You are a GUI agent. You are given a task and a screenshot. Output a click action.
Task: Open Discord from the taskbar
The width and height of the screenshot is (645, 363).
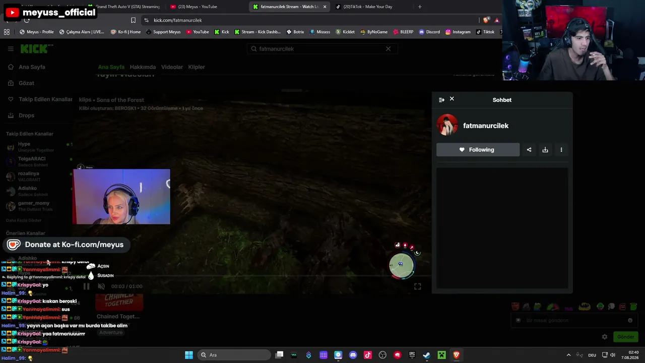pos(353,355)
